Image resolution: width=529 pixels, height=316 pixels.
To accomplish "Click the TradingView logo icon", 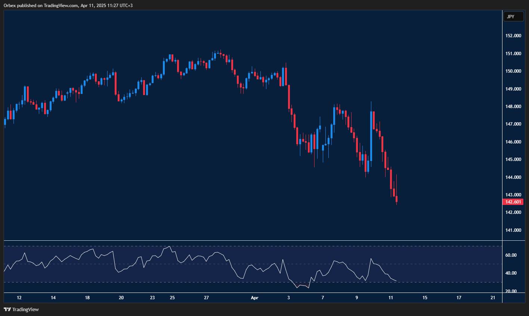I will click(x=8, y=309).
